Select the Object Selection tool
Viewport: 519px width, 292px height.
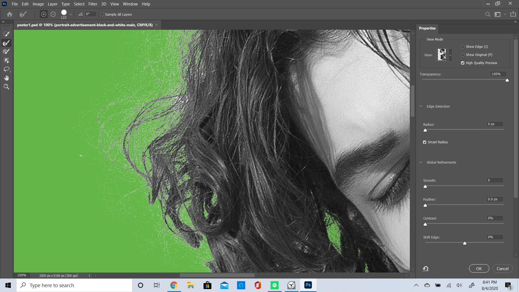pyautogui.click(x=6, y=61)
